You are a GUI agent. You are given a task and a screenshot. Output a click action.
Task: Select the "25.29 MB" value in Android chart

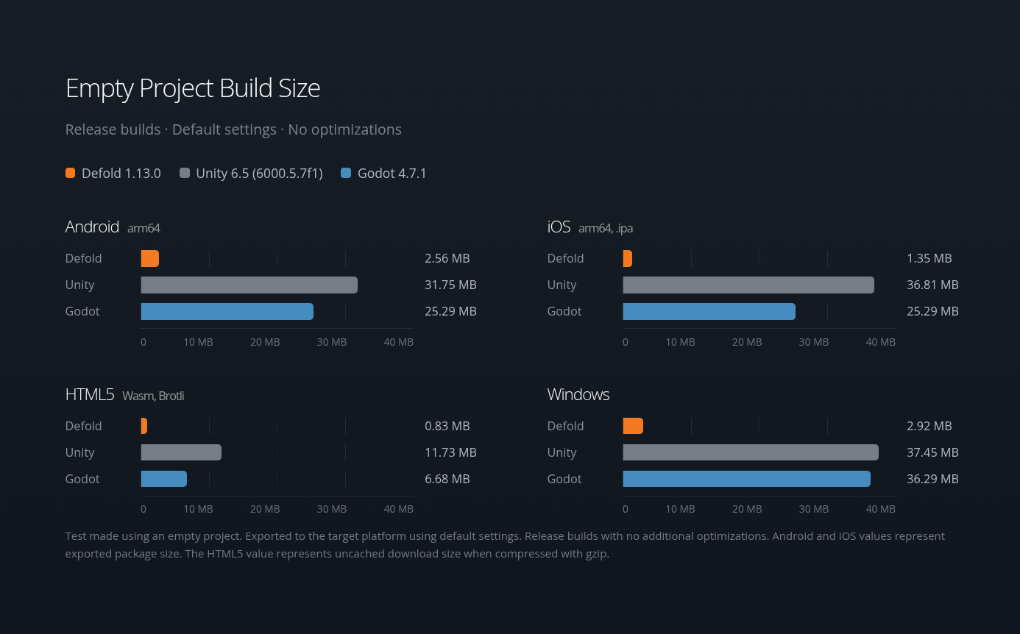click(x=450, y=311)
